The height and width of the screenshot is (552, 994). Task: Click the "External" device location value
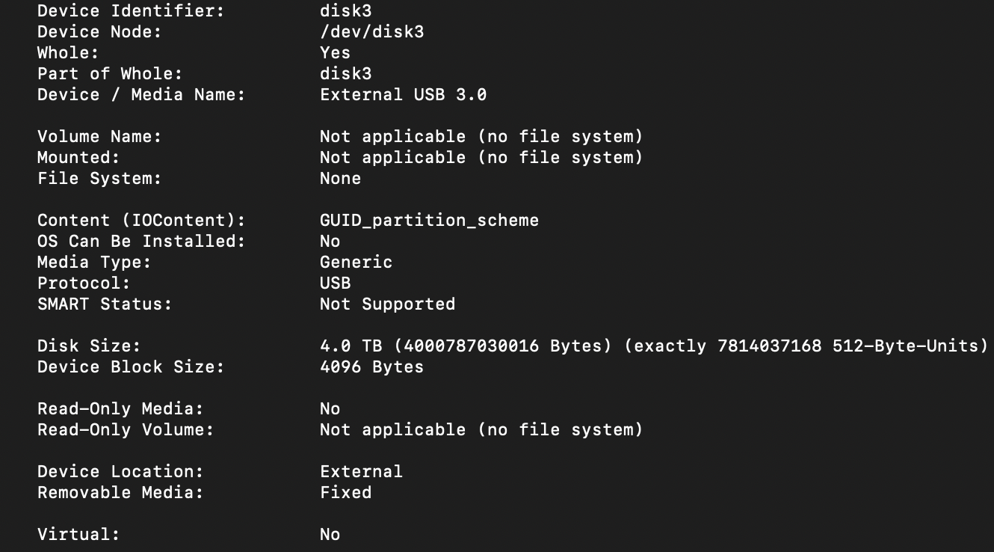361,472
